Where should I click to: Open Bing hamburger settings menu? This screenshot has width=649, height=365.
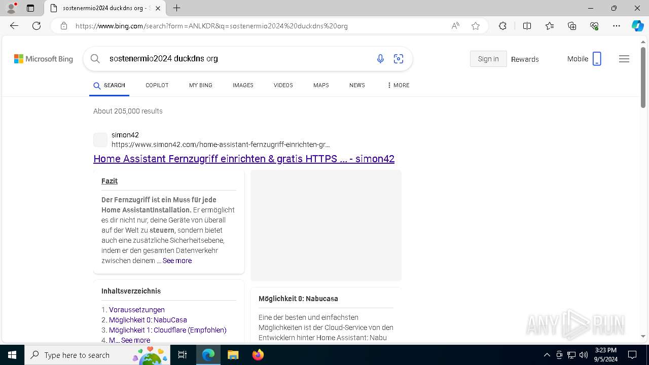click(624, 59)
